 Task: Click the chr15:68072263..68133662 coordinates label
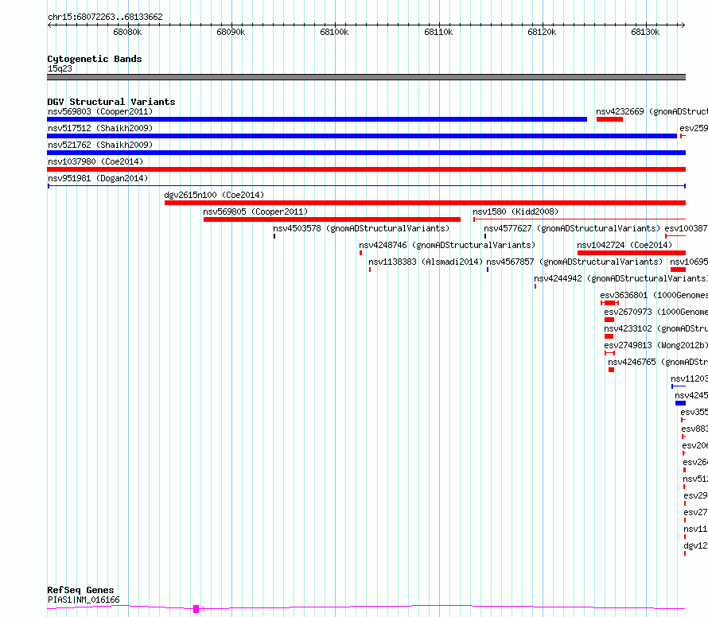(105, 17)
